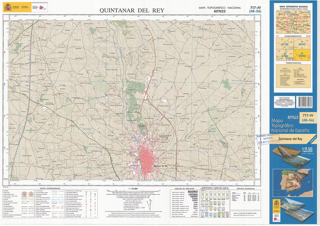Enable quadrant I (47-55) in the division diagram

point(285,43)
